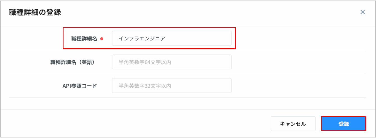
Task: Click the API参照コード label text
Action: [80, 86]
